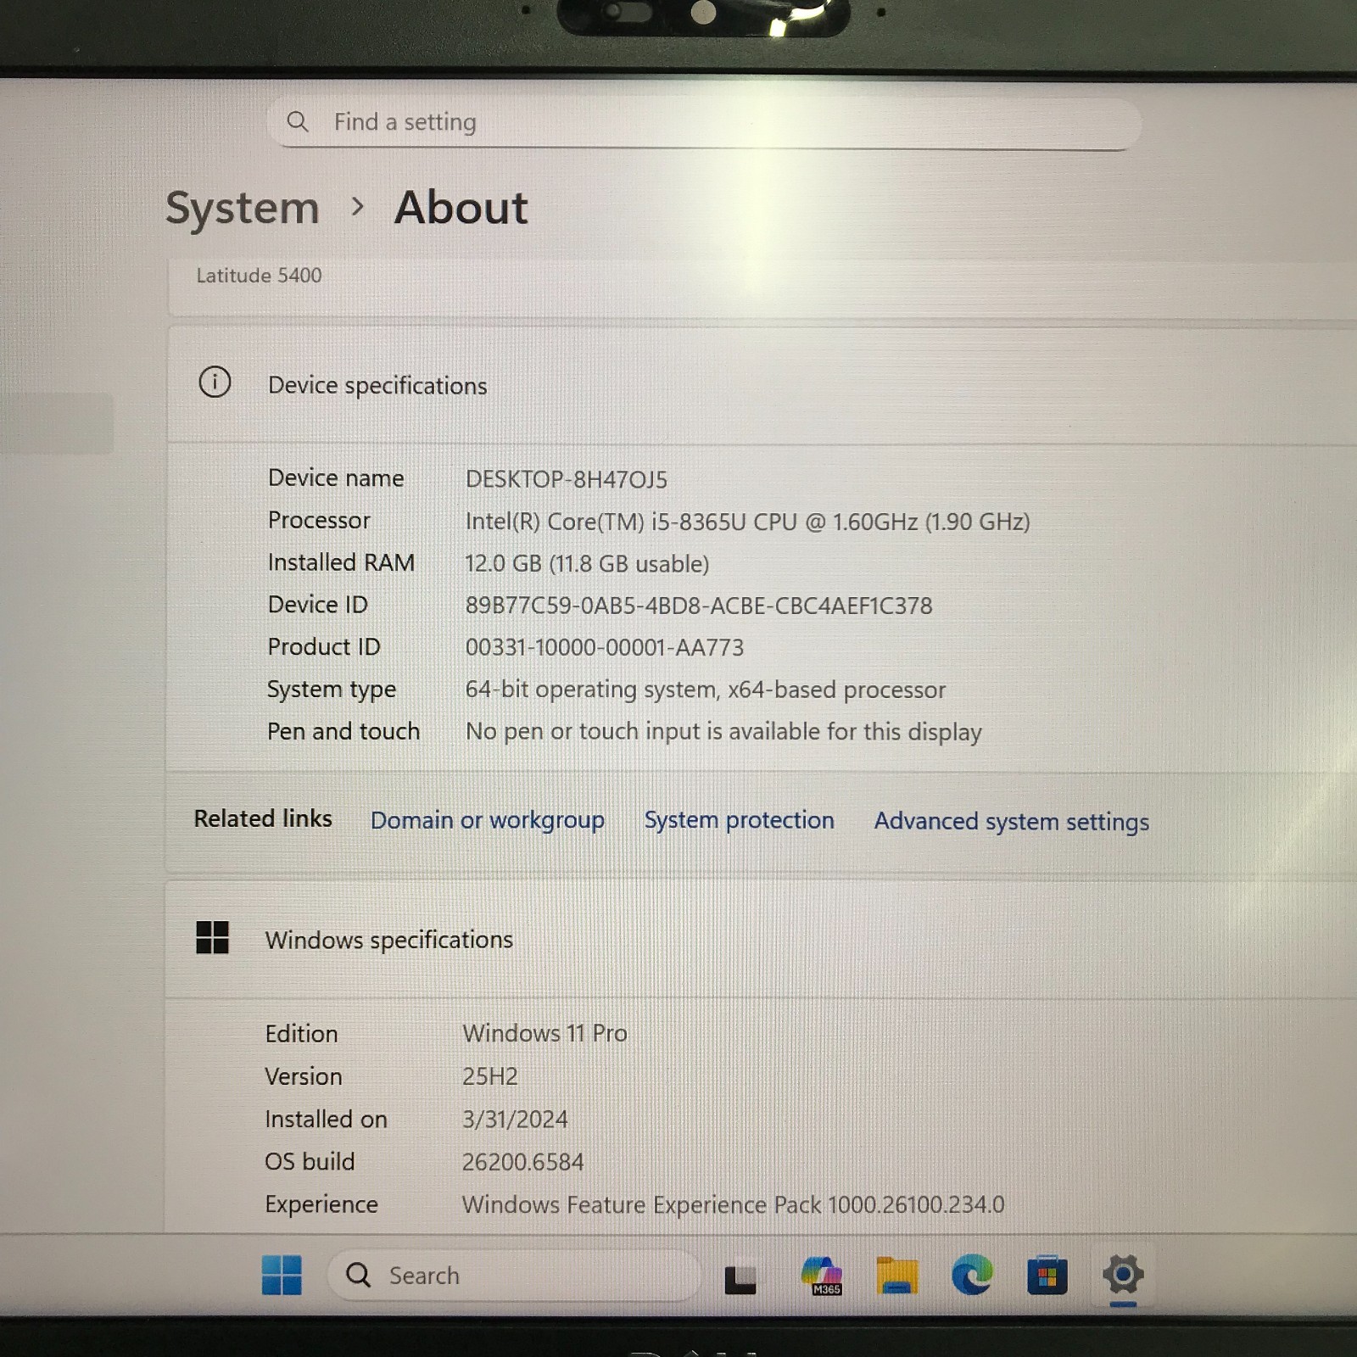Select the Device ID value 89B77C59
The height and width of the screenshot is (1357, 1357).
coord(699,606)
